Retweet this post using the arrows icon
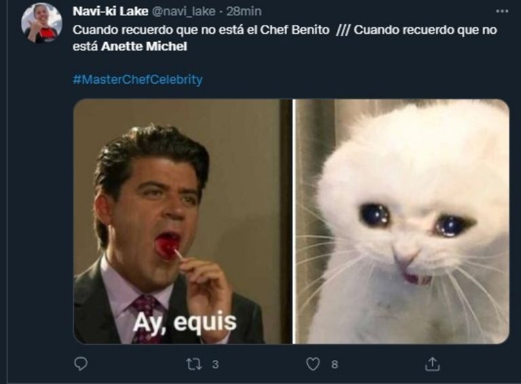 click(194, 364)
